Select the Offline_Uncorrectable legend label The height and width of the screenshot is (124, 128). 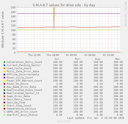(23, 75)
